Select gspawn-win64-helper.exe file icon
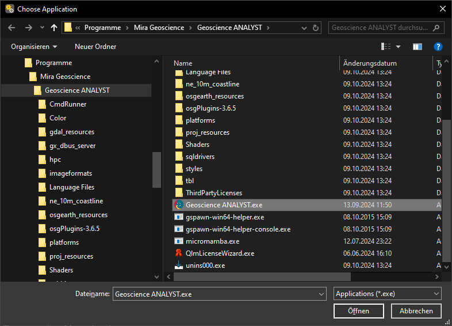Image resolution: width=452 pixels, height=326 pixels. pos(179,217)
